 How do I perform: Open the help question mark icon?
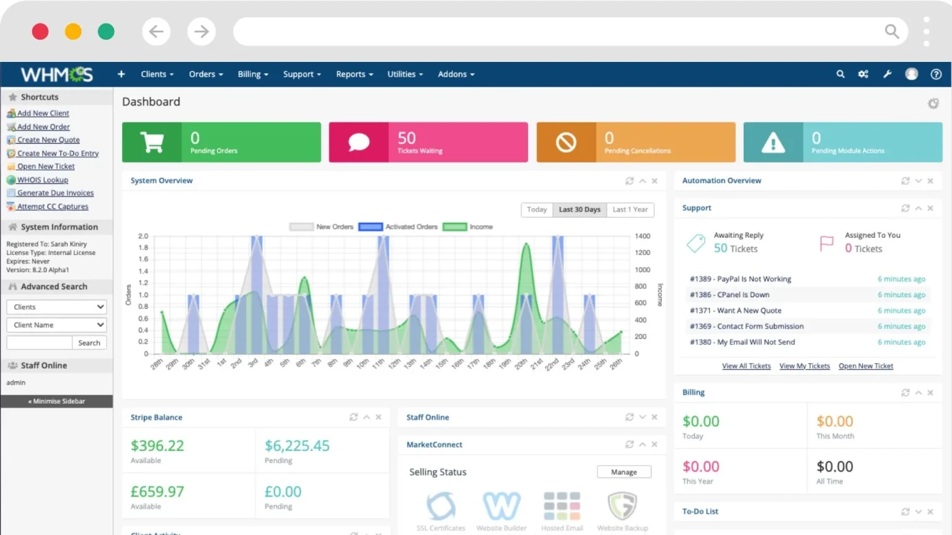936,74
